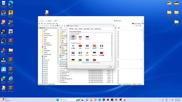Open the Edit menu in OpenIV

tap(42, 24)
